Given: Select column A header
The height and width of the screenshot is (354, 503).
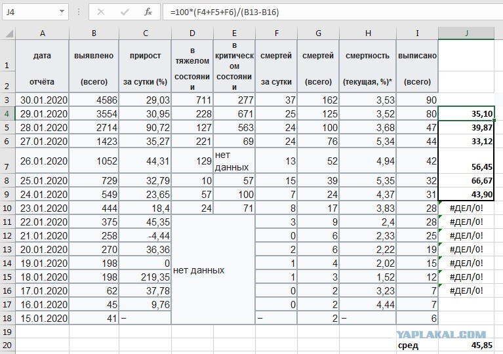Looking at the screenshot, I should pyautogui.click(x=42, y=33).
